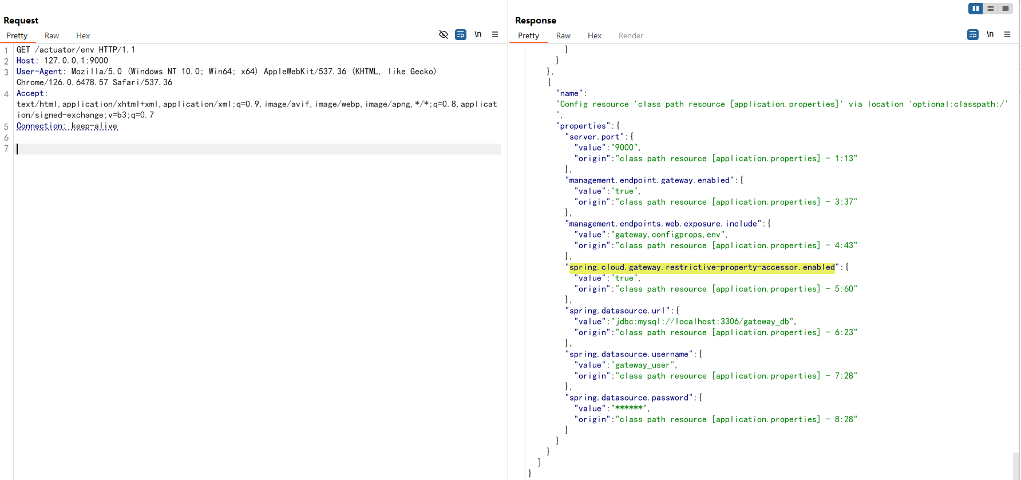Screen dimensions: 1021x480
Task: Toggle word wrap icon in Response pane
Action: 972,34
